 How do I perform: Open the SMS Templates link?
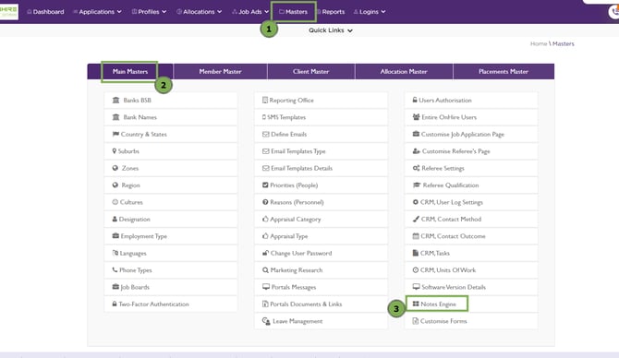[321, 117]
